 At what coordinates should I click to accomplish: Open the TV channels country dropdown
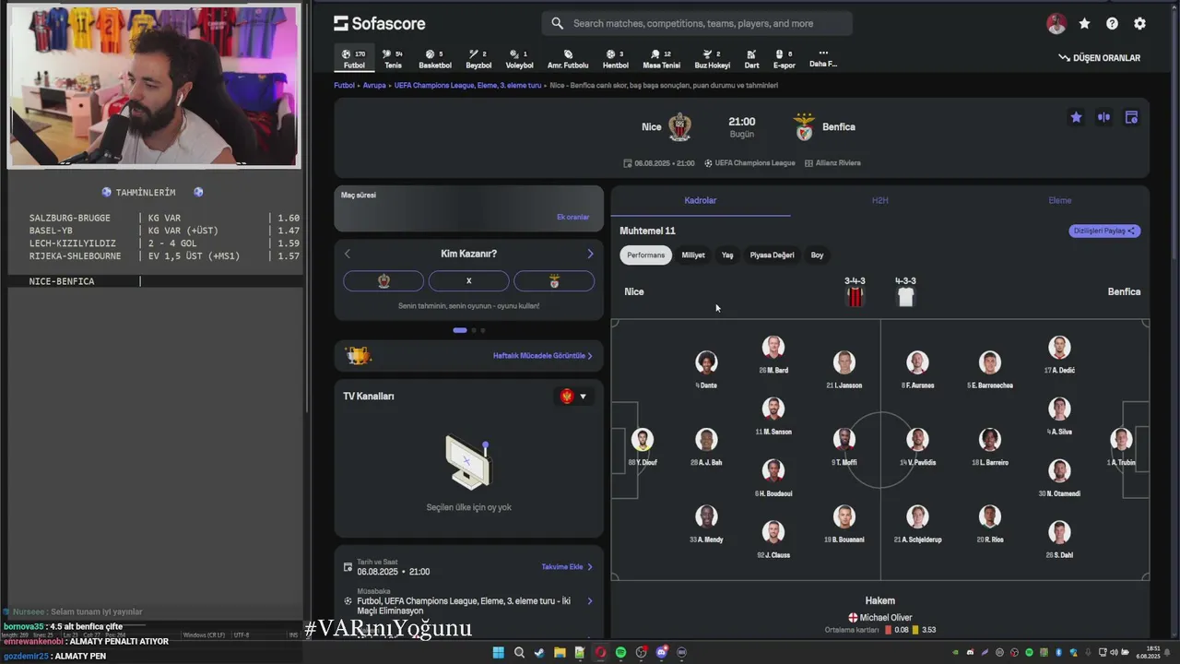pos(573,397)
